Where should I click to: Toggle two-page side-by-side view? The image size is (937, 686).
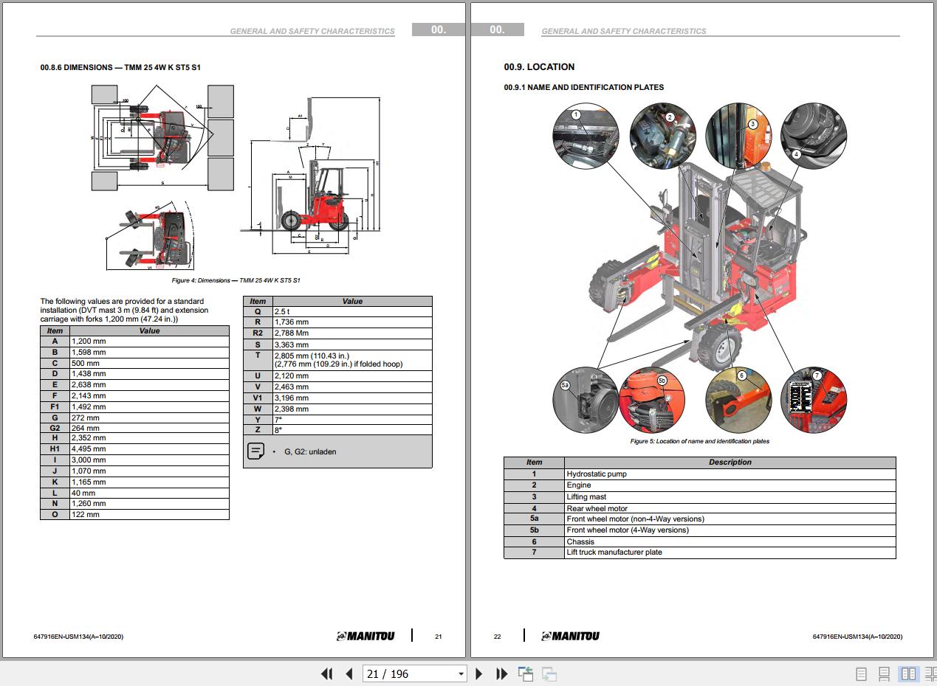pos(907,674)
